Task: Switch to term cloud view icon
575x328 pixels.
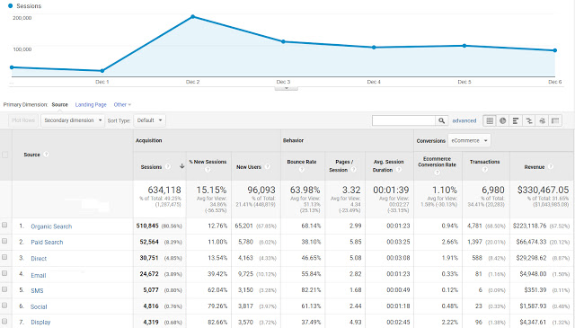Action: click(542, 120)
